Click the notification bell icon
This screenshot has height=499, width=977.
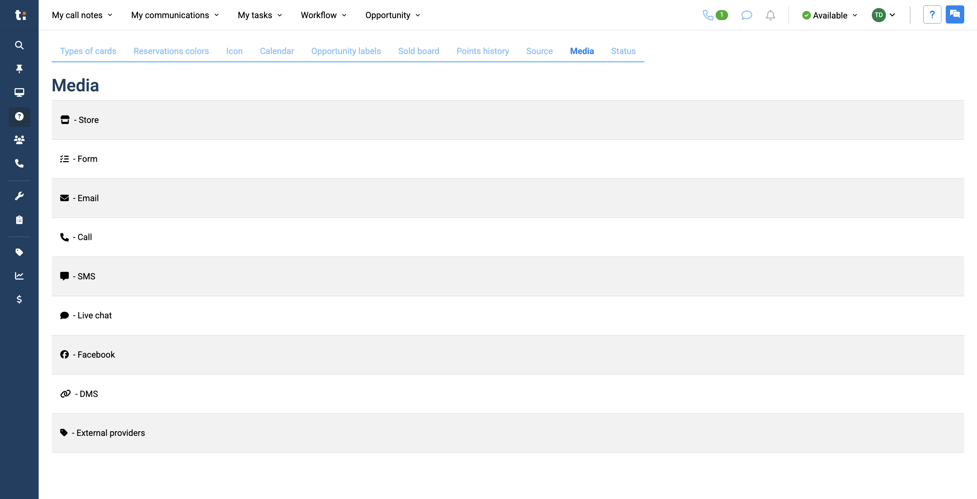coord(770,15)
